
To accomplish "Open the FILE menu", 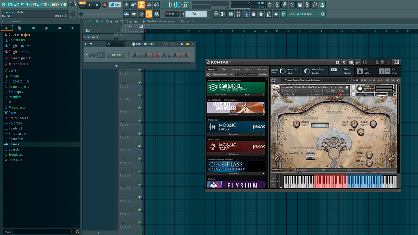I will [4, 5].
